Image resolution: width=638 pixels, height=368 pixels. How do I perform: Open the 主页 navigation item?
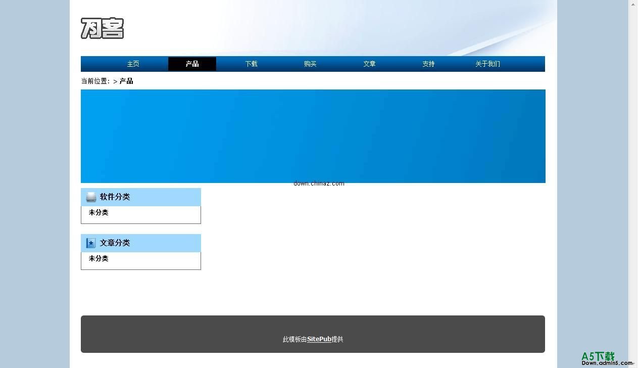pyautogui.click(x=133, y=64)
